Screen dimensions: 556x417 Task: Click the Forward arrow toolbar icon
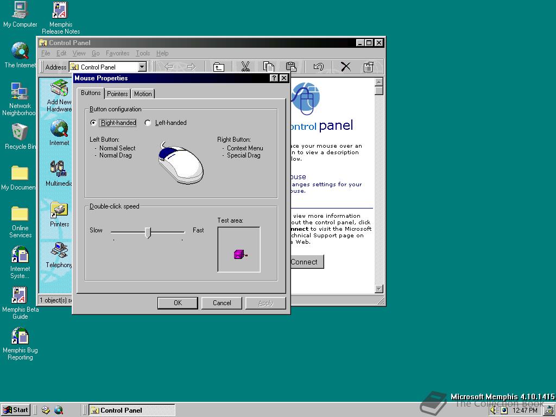pos(192,67)
